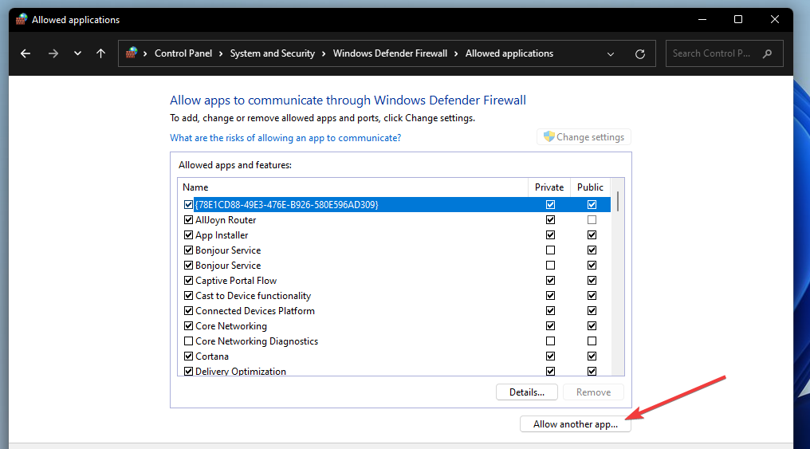Image resolution: width=810 pixels, height=449 pixels.
Task: Click Allow another app... button
Action: point(576,424)
